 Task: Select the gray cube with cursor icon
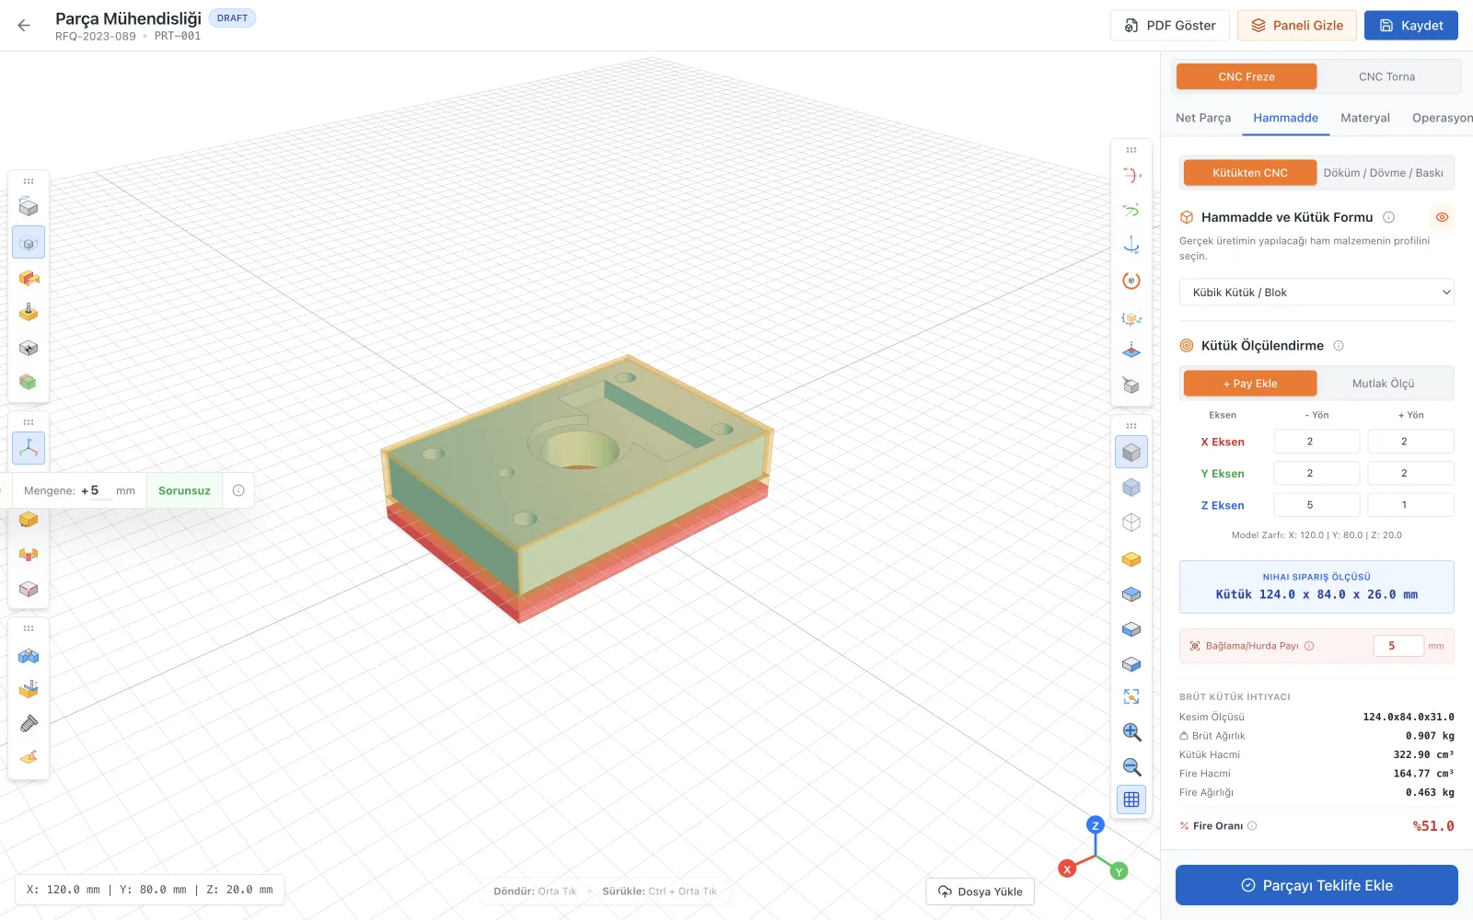pyautogui.click(x=29, y=348)
